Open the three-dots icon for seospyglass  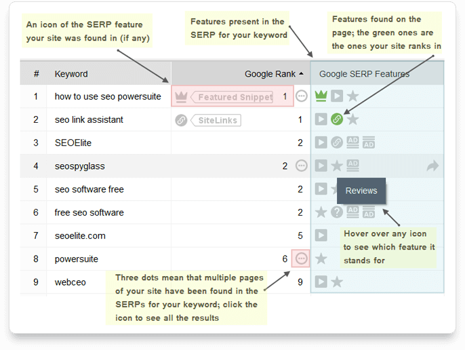click(x=301, y=166)
